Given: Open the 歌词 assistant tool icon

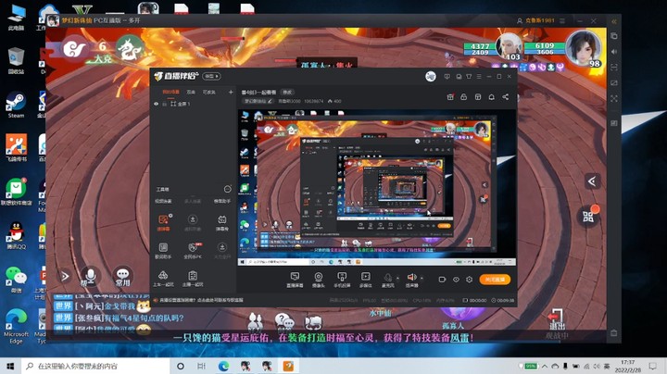Looking at the screenshot, I should (x=163, y=250).
